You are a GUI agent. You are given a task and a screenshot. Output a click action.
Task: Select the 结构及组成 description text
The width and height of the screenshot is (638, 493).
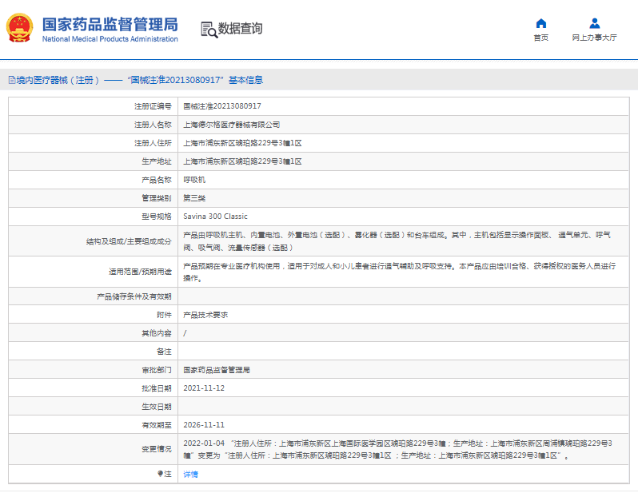(x=397, y=241)
